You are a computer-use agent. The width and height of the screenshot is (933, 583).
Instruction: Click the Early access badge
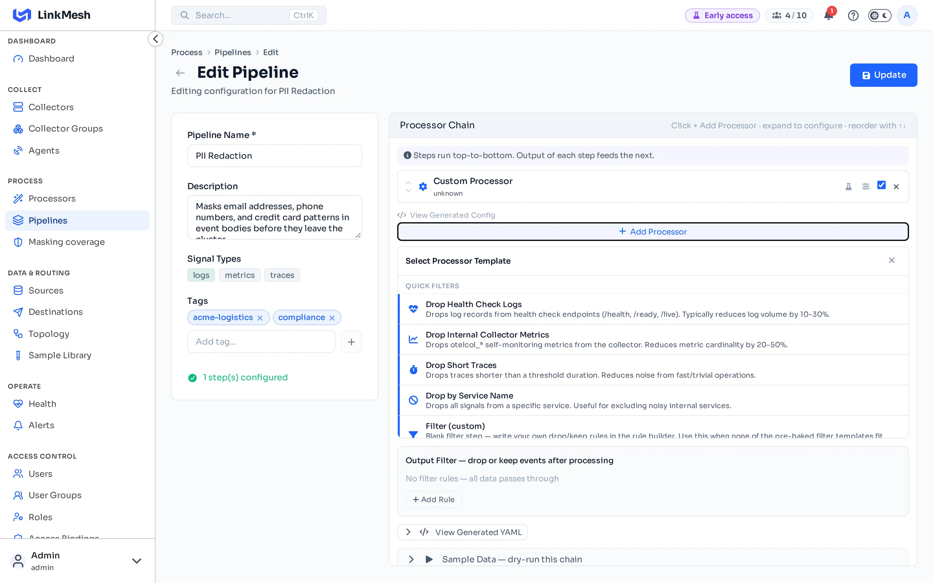coord(722,16)
